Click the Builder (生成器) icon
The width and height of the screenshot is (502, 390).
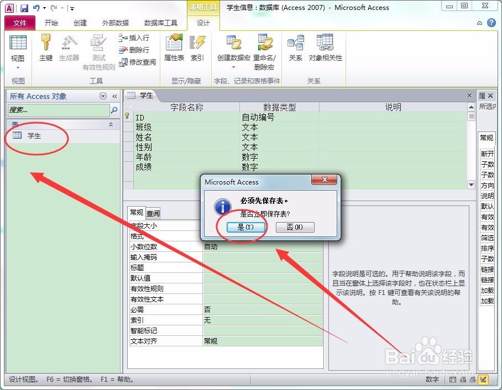pyautogui.click(x=69, y=48)
